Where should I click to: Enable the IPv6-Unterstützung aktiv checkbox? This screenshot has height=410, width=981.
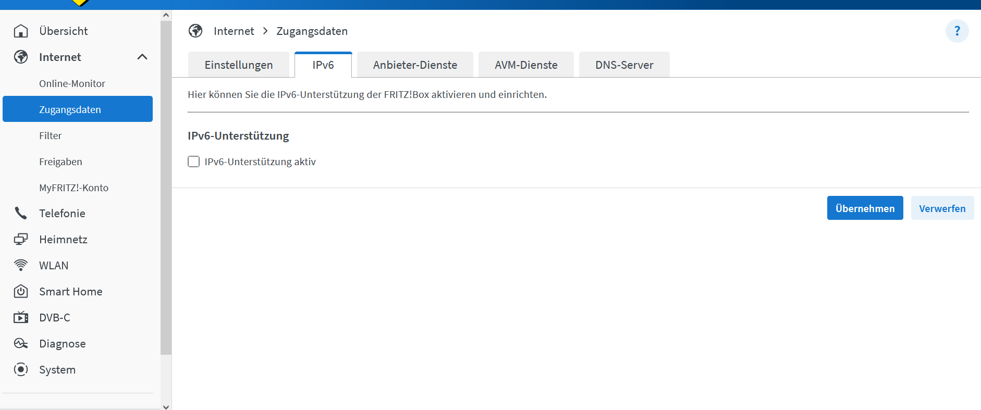click(x=194, y=161)
